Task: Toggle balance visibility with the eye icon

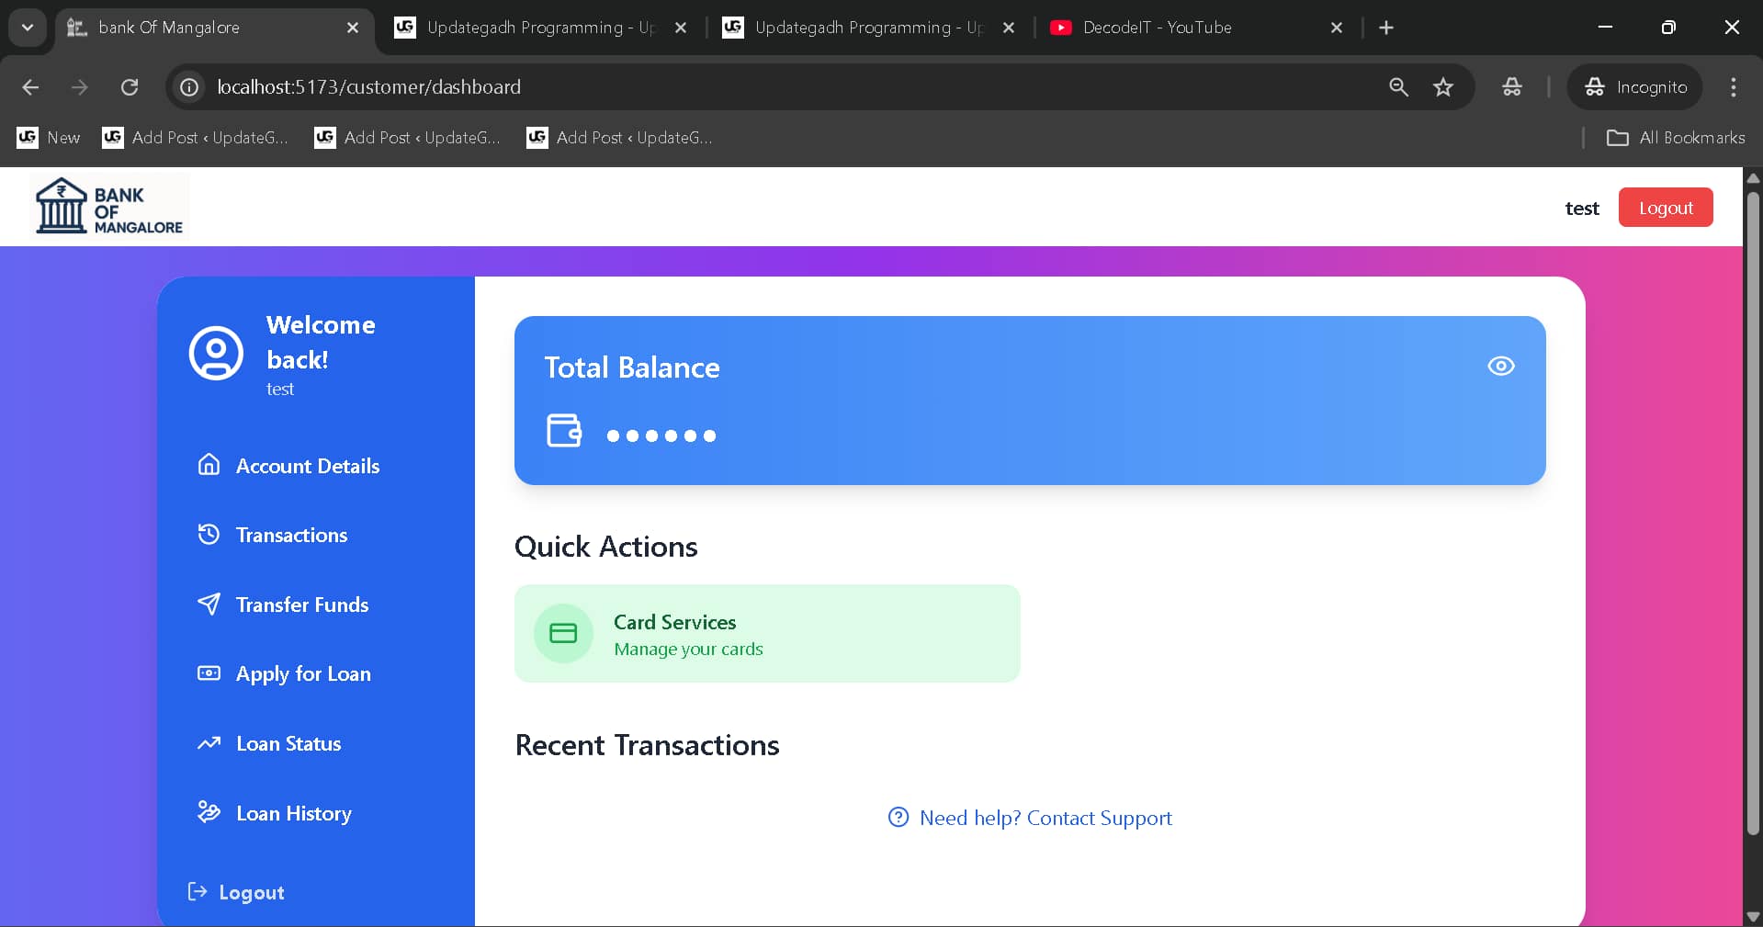Action: tap(1500, 366)
